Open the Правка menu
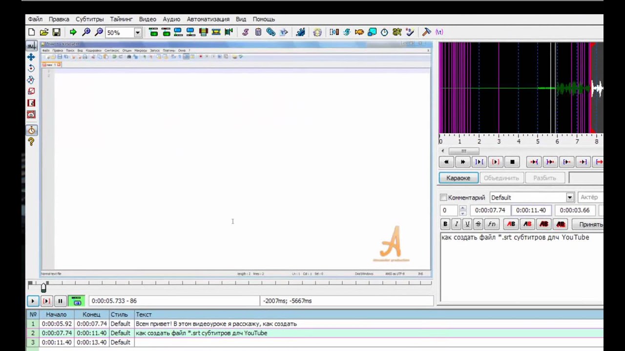The height and width of the screenshot is (351, 625). point(59,19)
